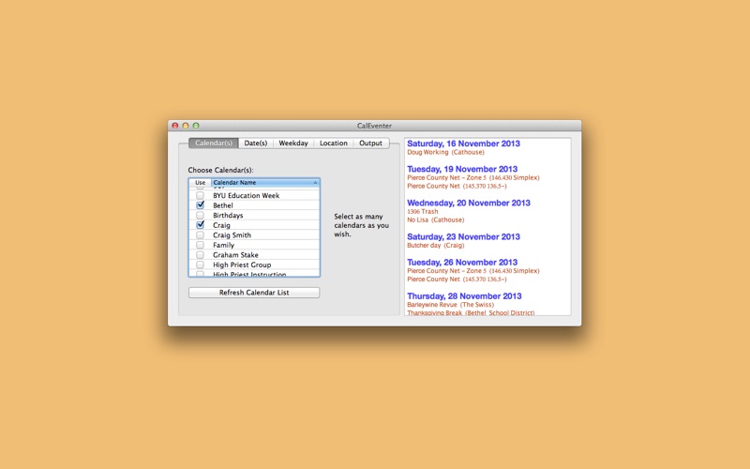The image size is (750, 469).
Task: Uncheck the Bethel calendar checkbox
Action: coord(200,204)
